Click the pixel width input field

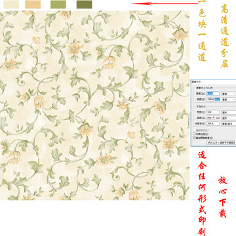213,94
